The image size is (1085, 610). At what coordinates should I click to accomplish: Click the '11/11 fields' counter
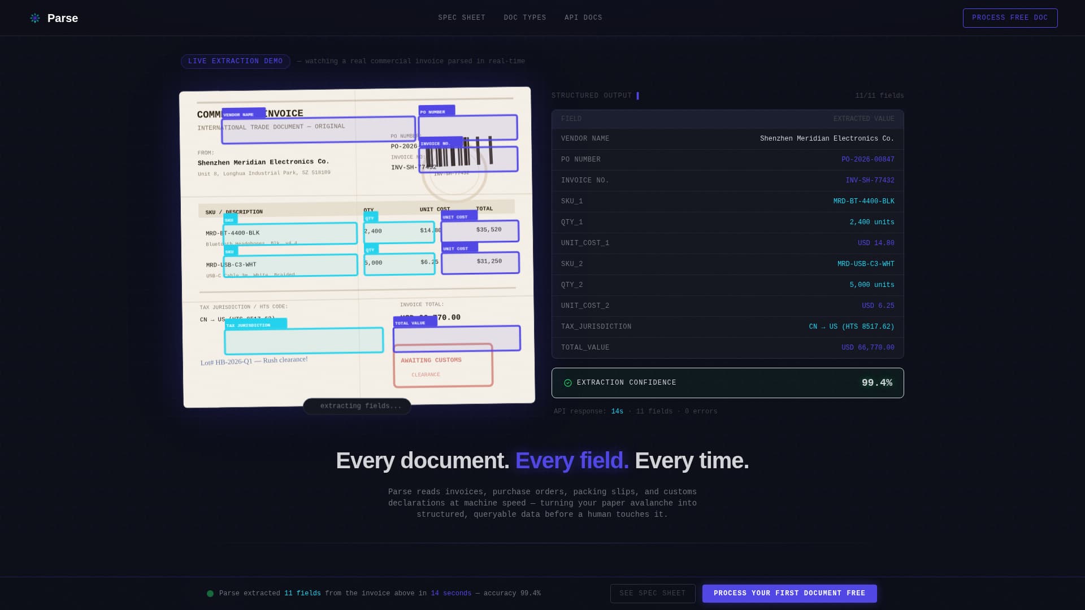879,96
